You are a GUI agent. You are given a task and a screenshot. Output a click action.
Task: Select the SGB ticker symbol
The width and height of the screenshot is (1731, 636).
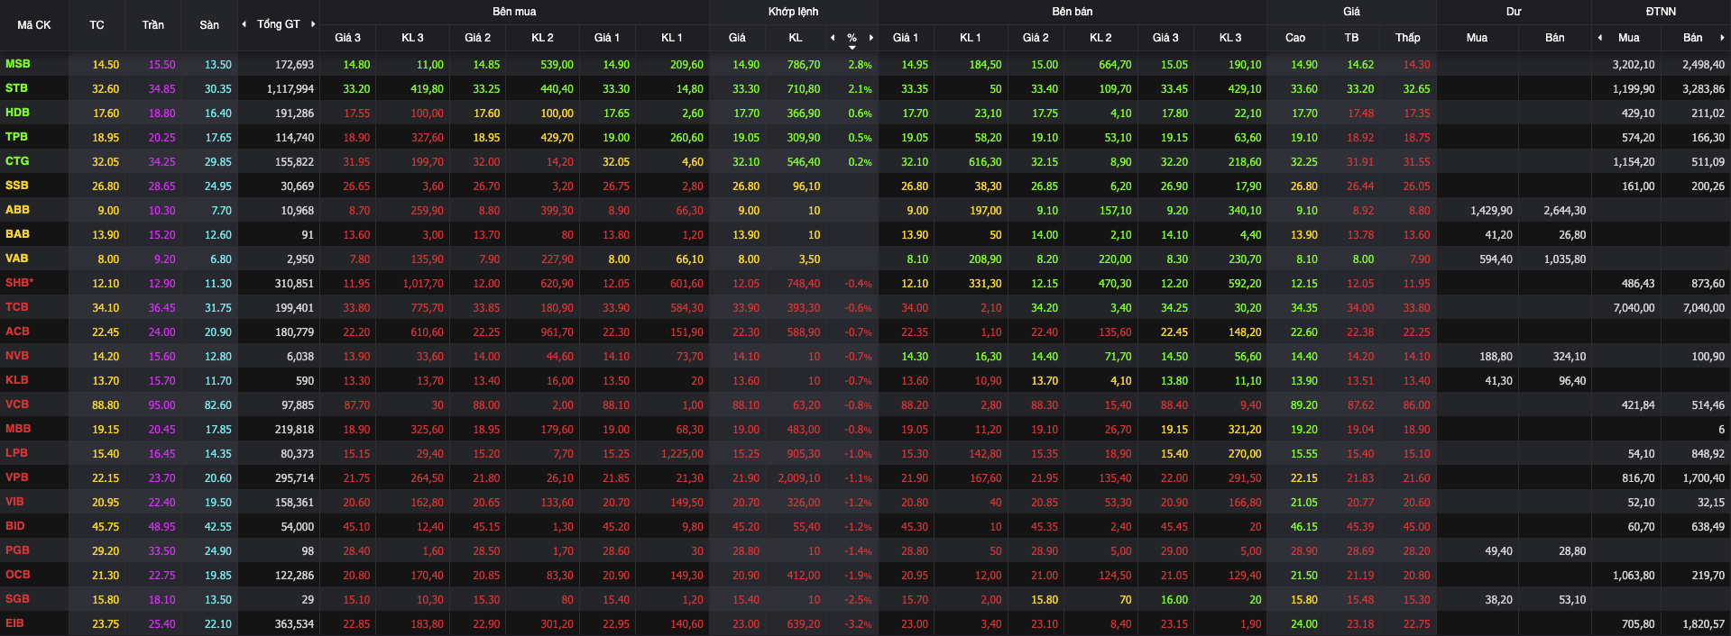click(x=18, y=599)
